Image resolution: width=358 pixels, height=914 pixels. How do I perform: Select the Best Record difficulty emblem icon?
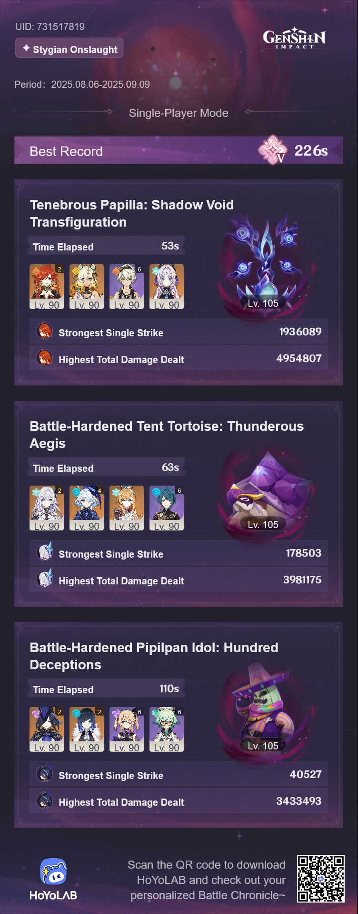(273, 150)
